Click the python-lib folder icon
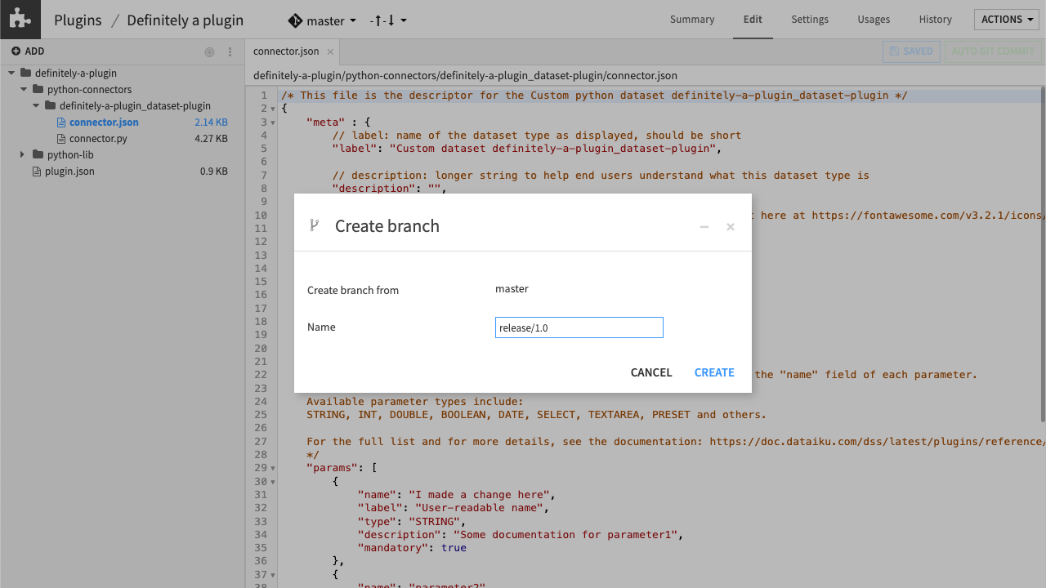The image size is (1046, 588). pos(38,155)
